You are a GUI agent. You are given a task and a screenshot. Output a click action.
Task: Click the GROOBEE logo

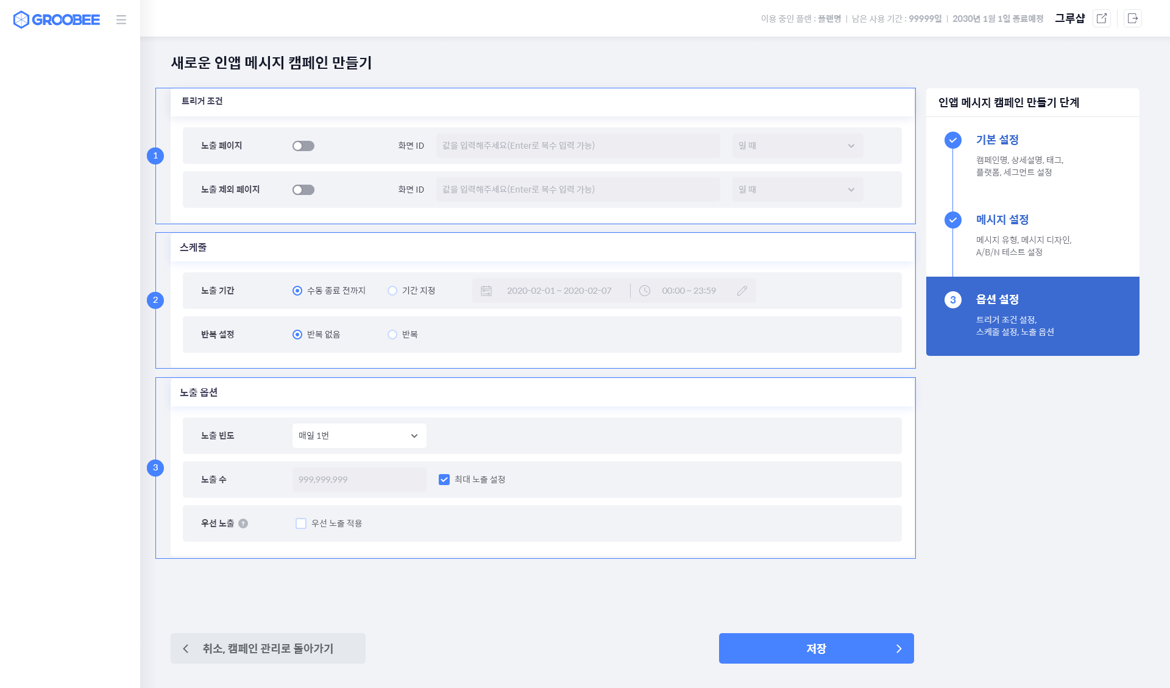57,20
